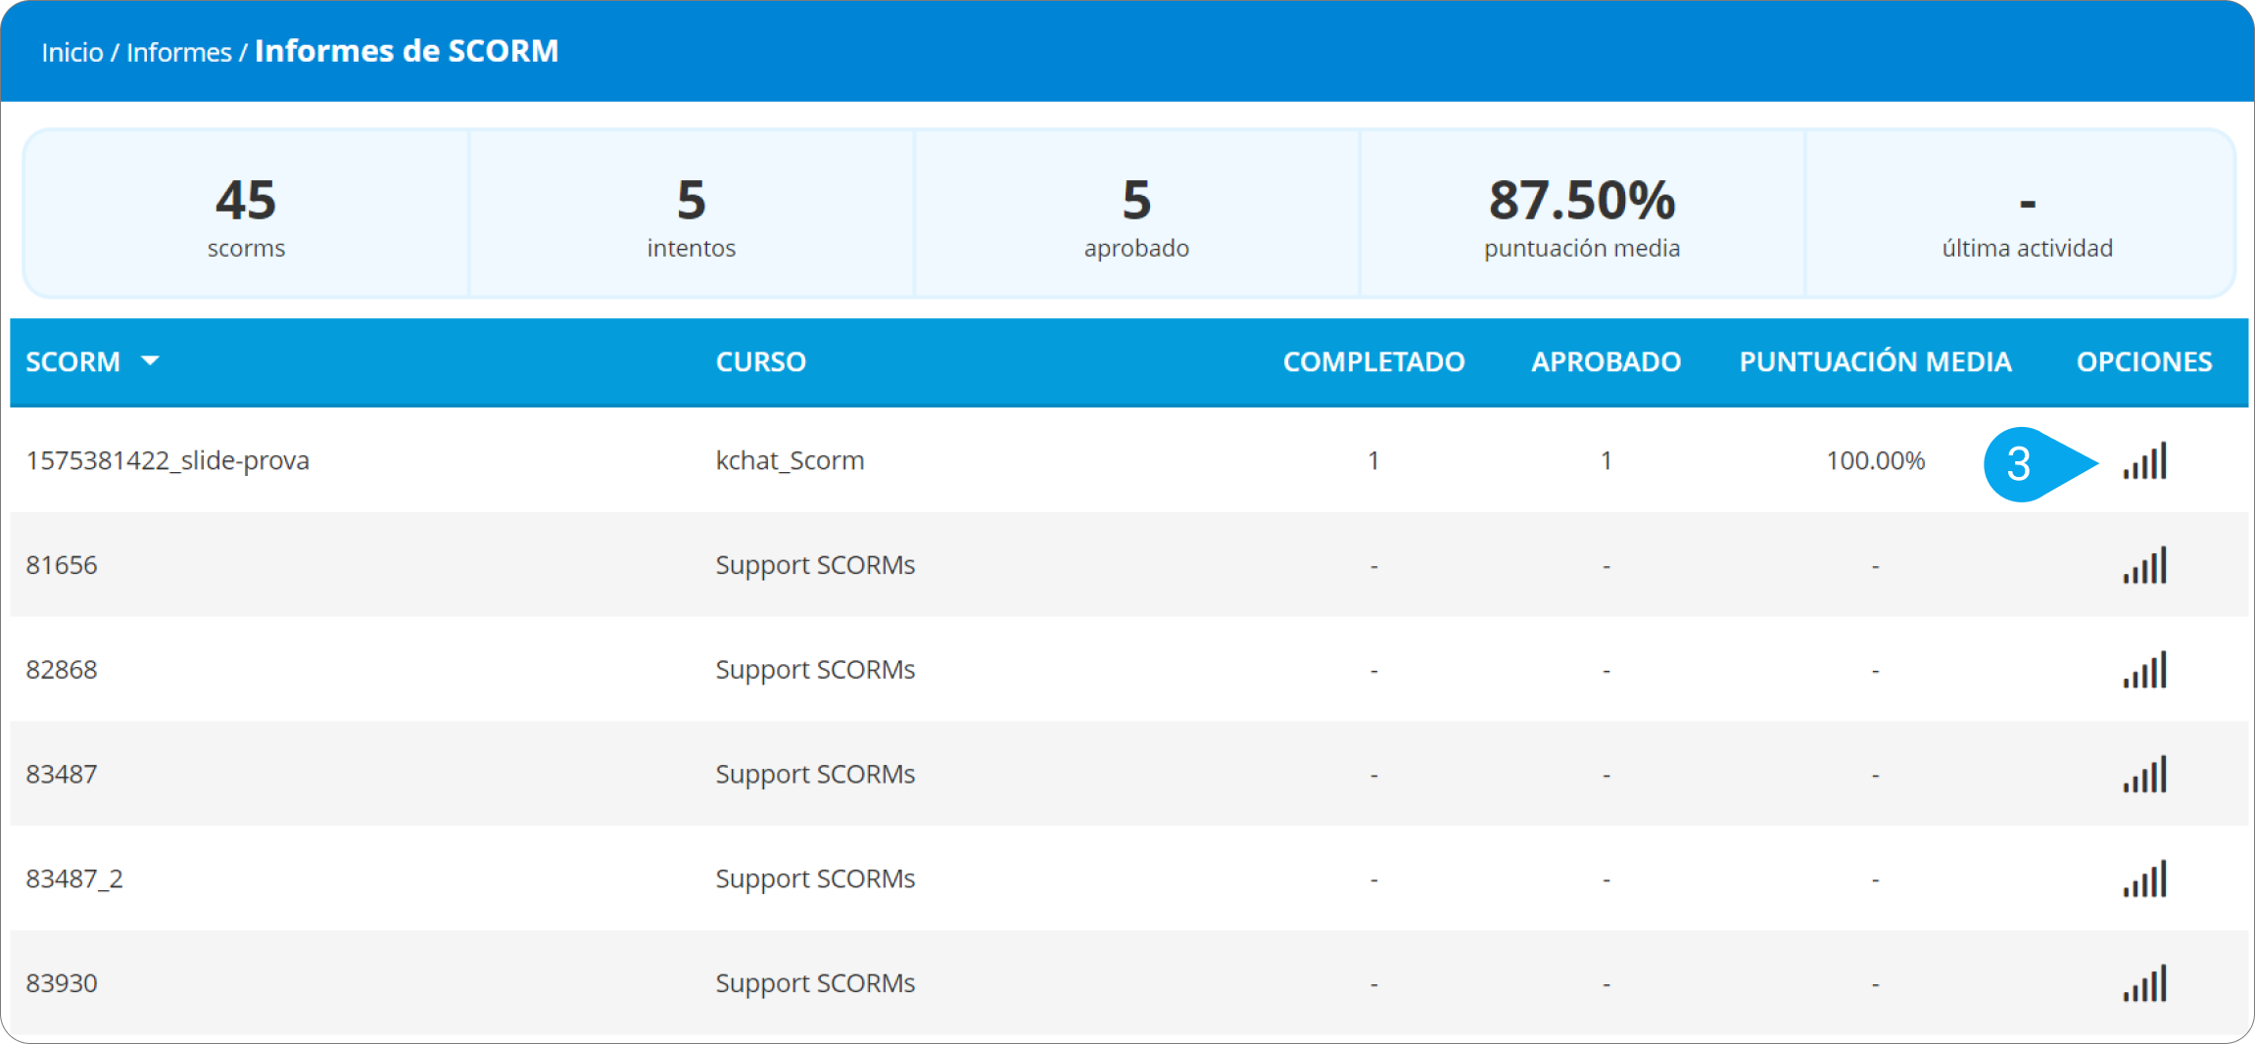The image size is (2255, 1044).
Task: Go to Inicio in the breadcrumb
Action: [x=72, y=52]
